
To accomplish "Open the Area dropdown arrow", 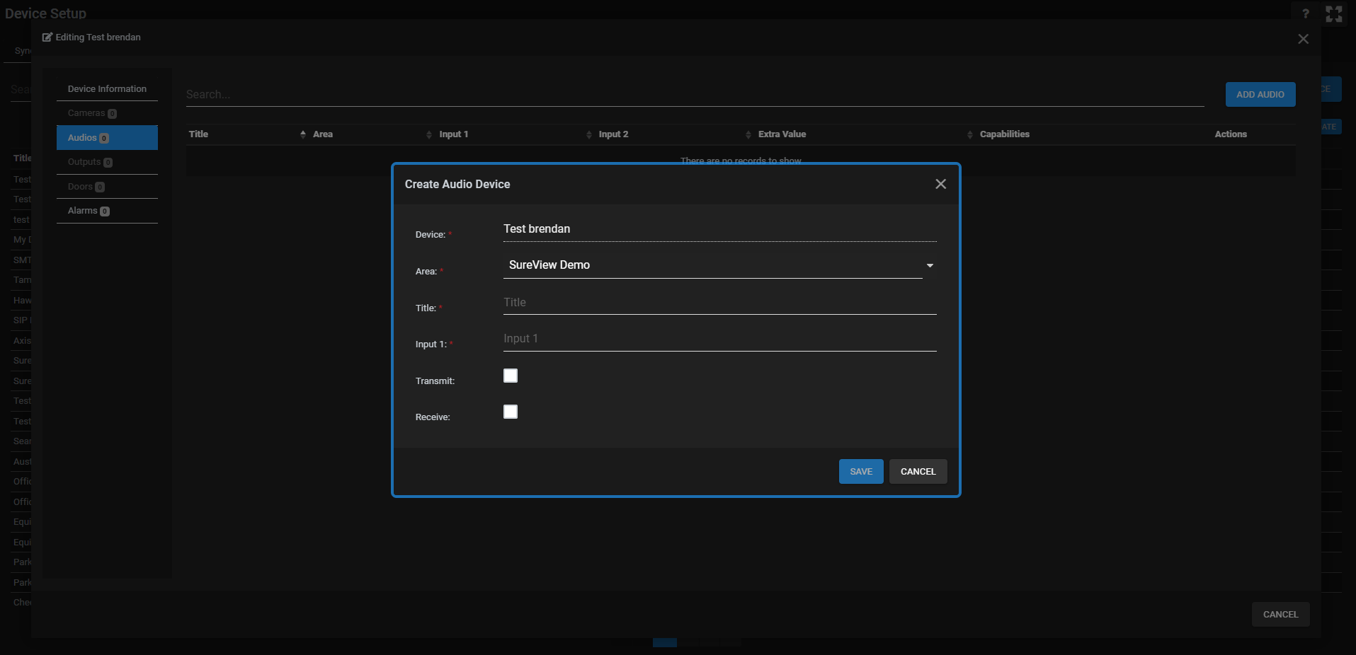I will tap(930, 265).
